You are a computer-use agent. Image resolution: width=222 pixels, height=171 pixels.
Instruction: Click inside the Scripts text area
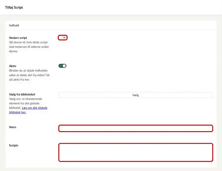[x=136, y=152]
